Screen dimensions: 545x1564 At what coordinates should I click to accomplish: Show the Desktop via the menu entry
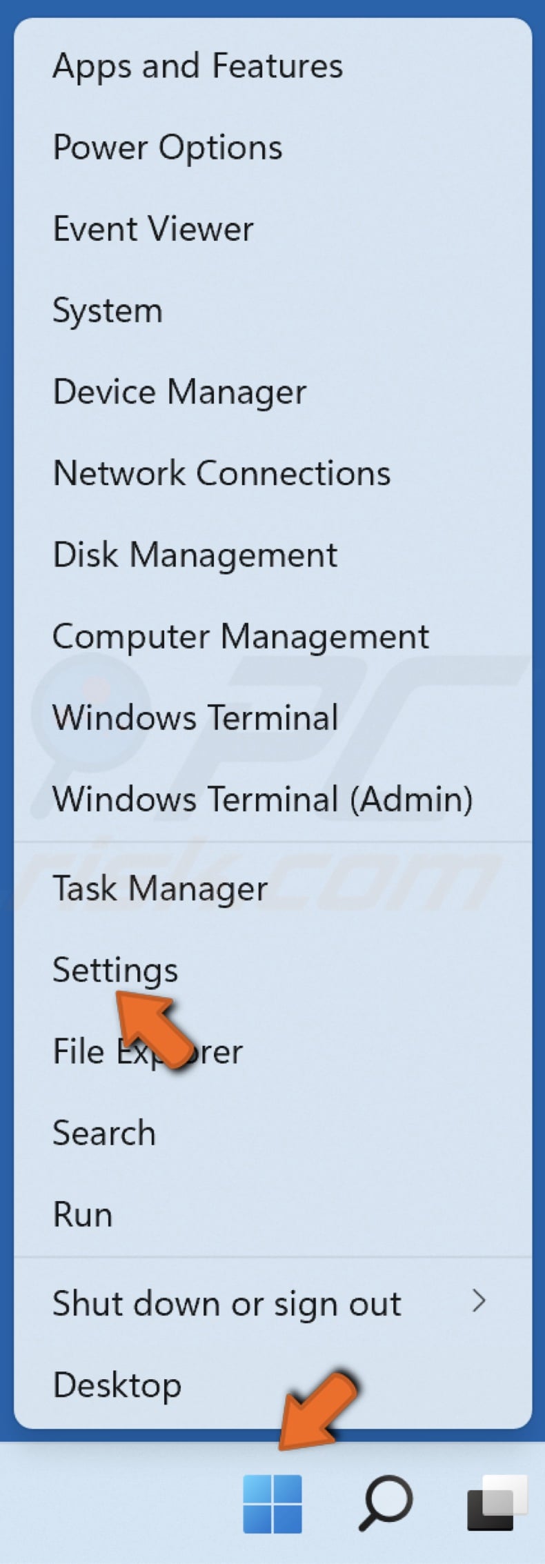pos(115,1385)
